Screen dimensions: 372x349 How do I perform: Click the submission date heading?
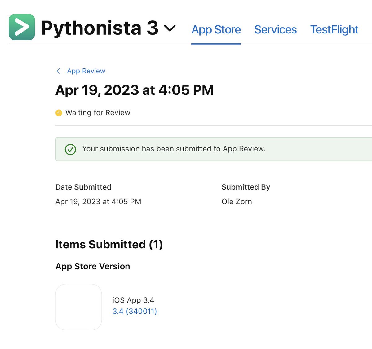[x=134, y=90]
